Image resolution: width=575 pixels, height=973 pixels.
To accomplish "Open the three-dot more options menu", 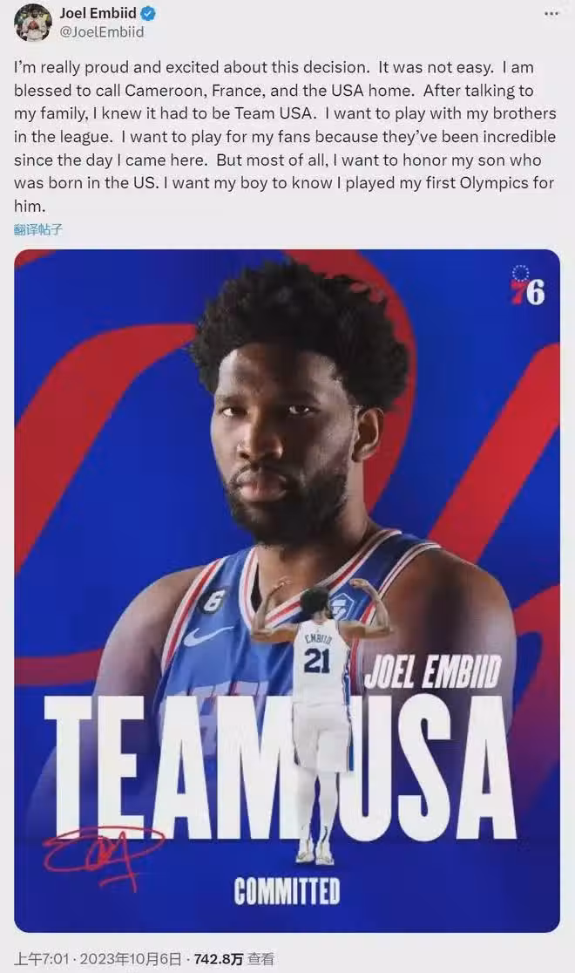I will pos(551,14).
